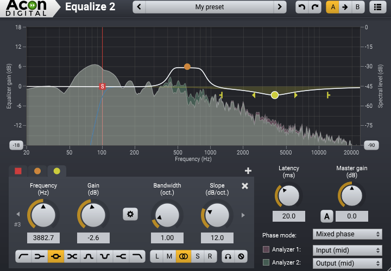The width and height of the screenshot is (391, 271).
Task: Set band channel to S (side)
Action: coord(198,256)
